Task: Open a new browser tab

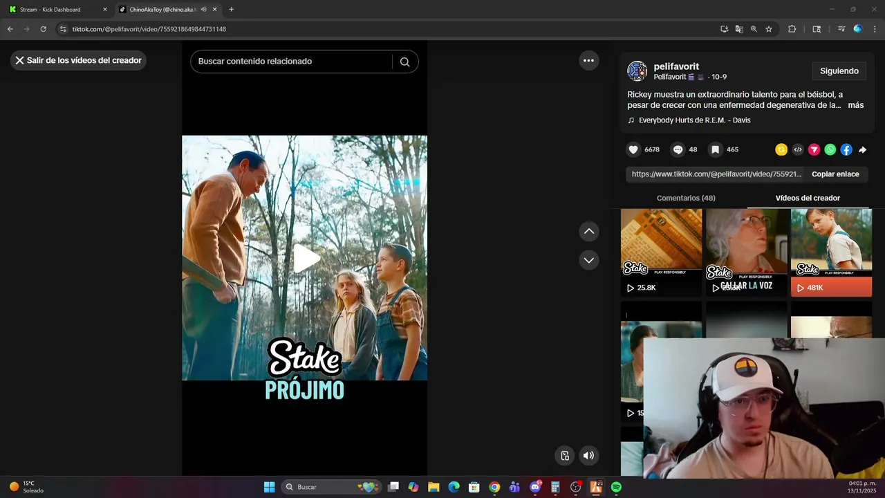Action: pyautogui.click(x=231, y=10)
